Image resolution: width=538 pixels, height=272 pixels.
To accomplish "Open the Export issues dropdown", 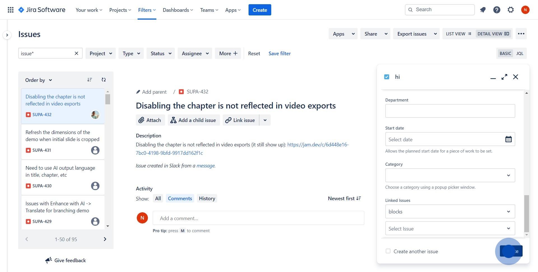I will (x=416, y=34).
